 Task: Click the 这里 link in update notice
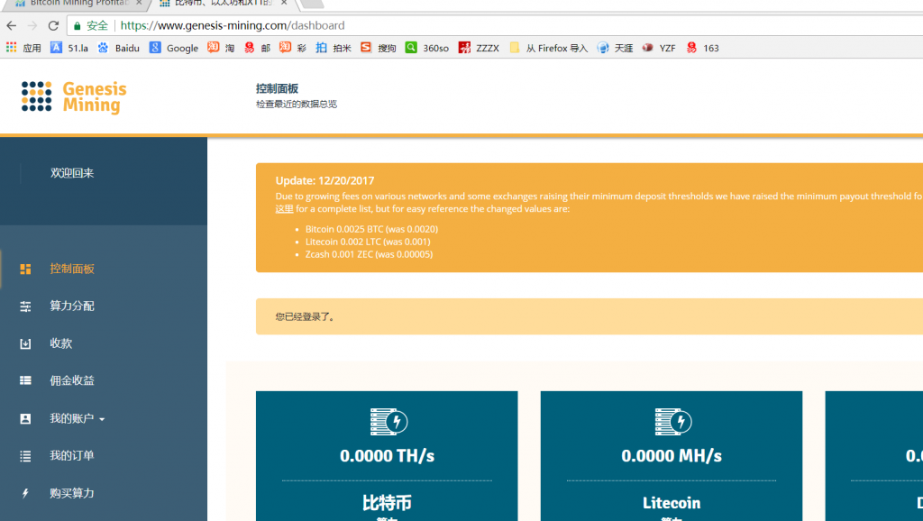click(x=284, y=209)
